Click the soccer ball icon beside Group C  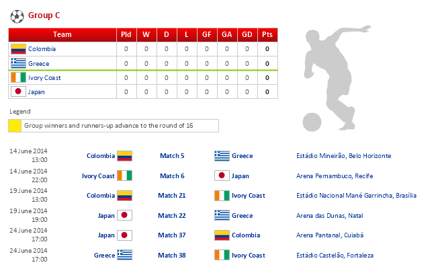coord(16,15)
